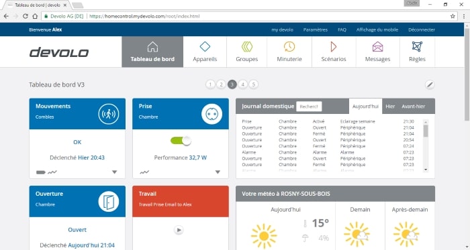
Task: Open the Minuterie timer section
Action: (289, 52)
